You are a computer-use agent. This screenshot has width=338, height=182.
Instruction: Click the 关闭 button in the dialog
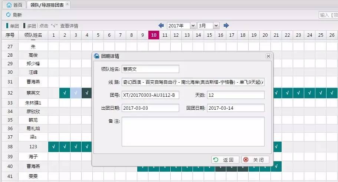(x=255, y=160)
